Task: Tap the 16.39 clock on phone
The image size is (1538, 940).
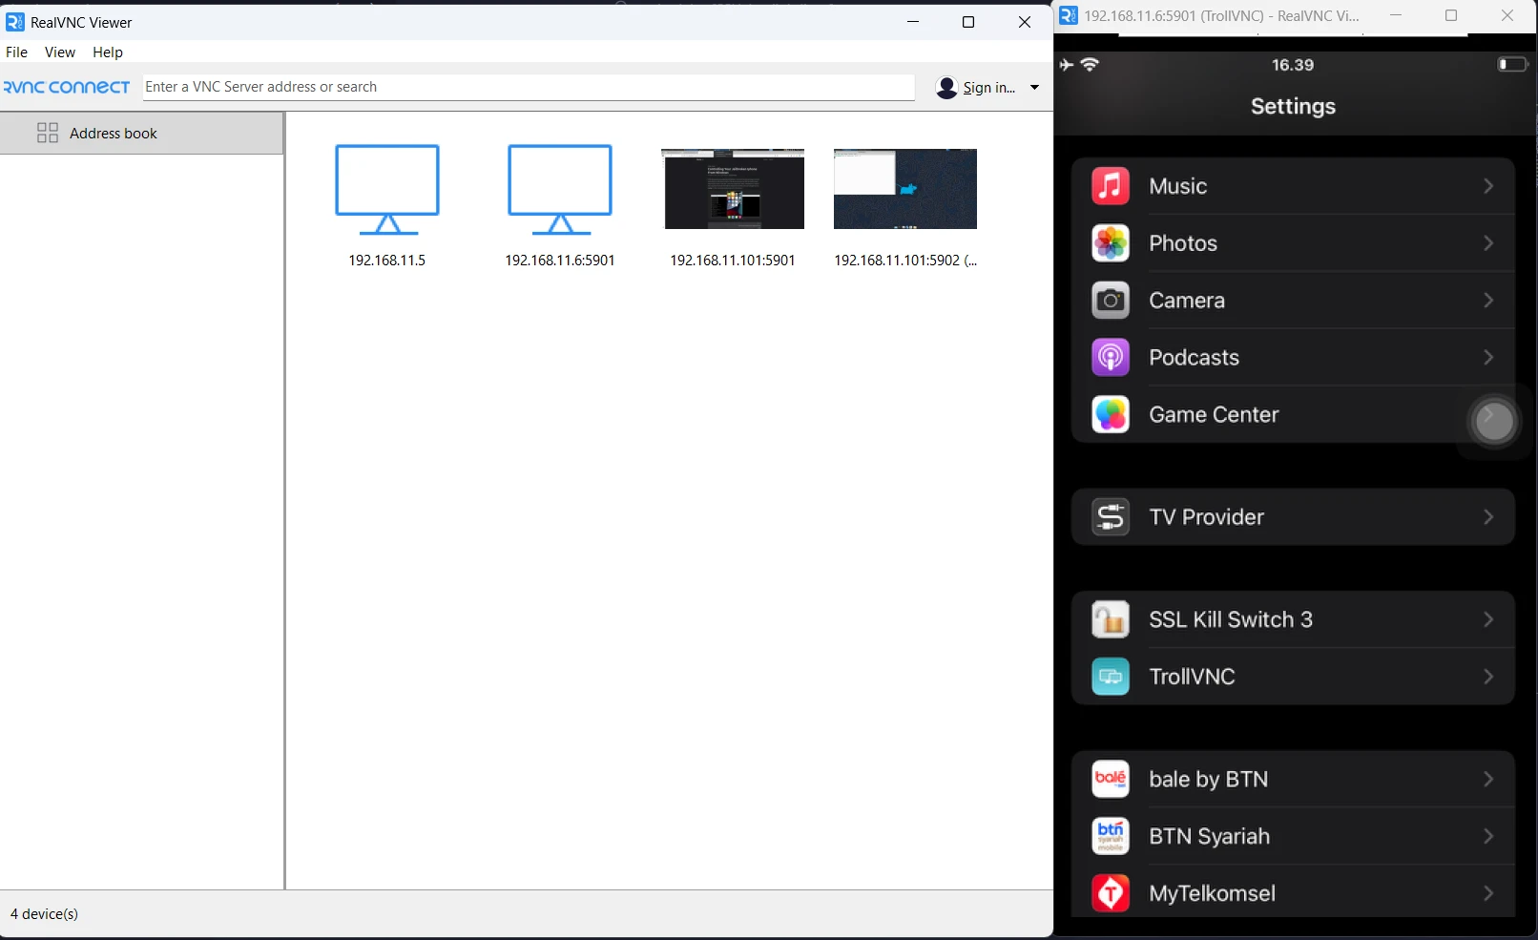Action: coord(1293,65)
